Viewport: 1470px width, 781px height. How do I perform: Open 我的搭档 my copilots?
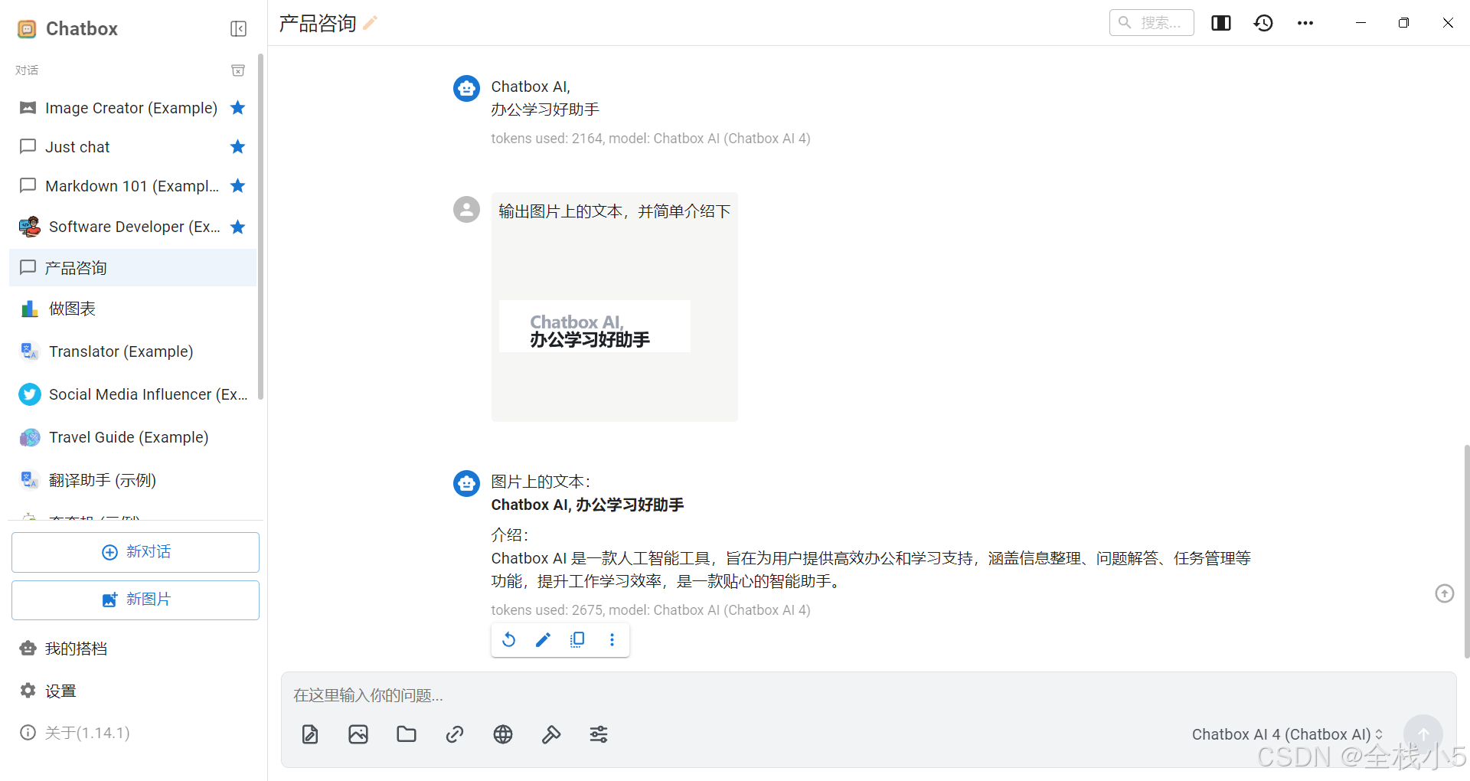pyautogui.click(x=132, y=649)
